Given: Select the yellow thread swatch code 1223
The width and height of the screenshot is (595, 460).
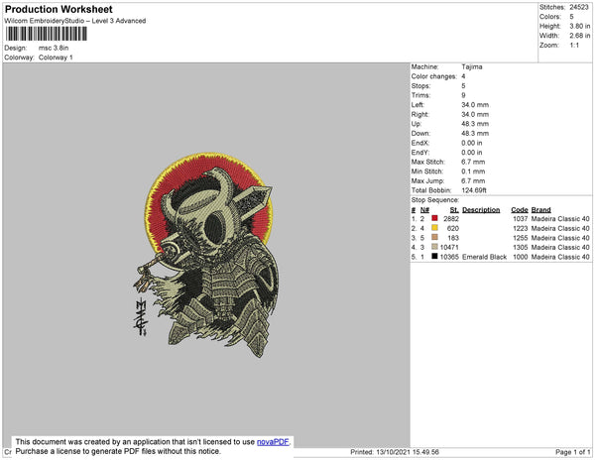Looking at the screenshot, I should click(x=435, y=228).
